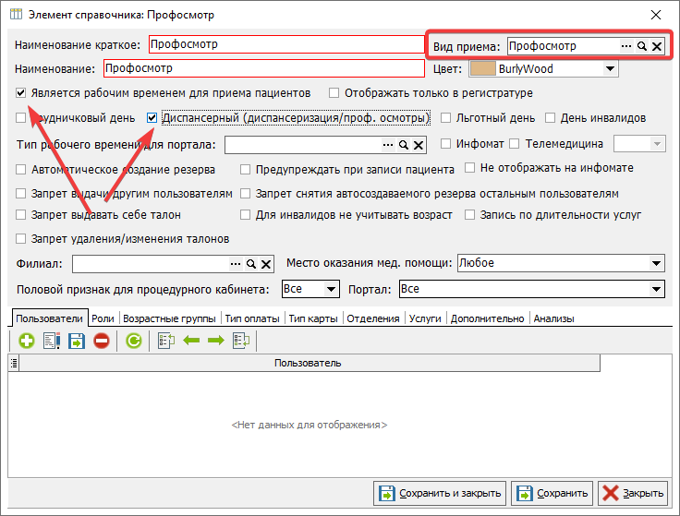The image size is (680, 516).
Task: Select the Пользователи tab
Action: [49, 318]
